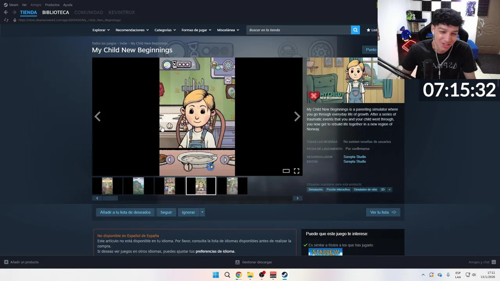Screen dimensions: 500x281
Task: Expand the Recomendaciones dropdown
Action: (132, 30)
